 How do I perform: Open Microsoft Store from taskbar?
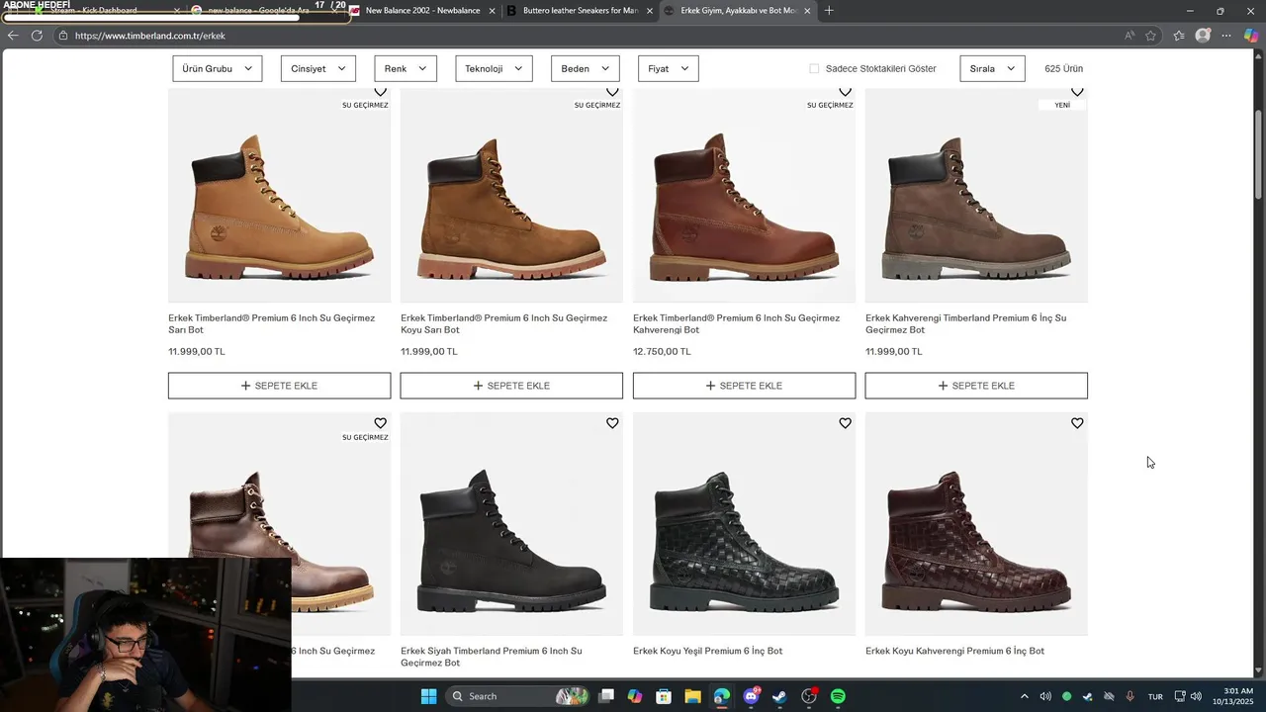[664, 696]
